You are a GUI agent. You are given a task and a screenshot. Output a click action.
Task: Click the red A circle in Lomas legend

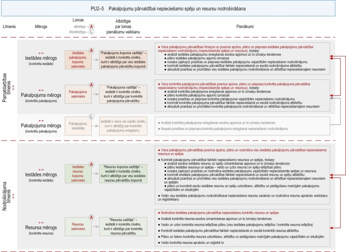(91, 26)
